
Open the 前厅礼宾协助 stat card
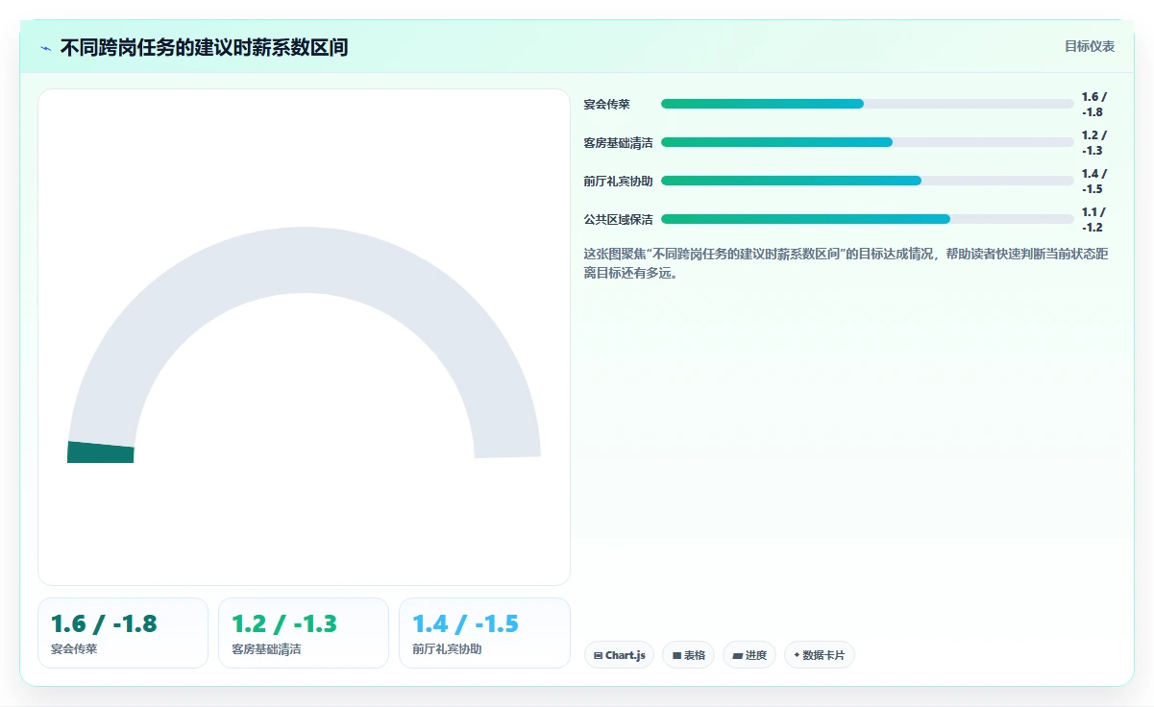click(x=484, y=633)
